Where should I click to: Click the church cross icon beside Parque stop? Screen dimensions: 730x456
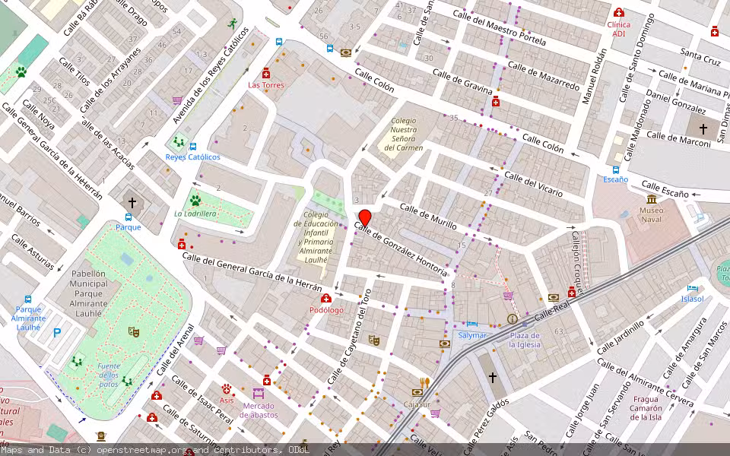tap(132, 202)
